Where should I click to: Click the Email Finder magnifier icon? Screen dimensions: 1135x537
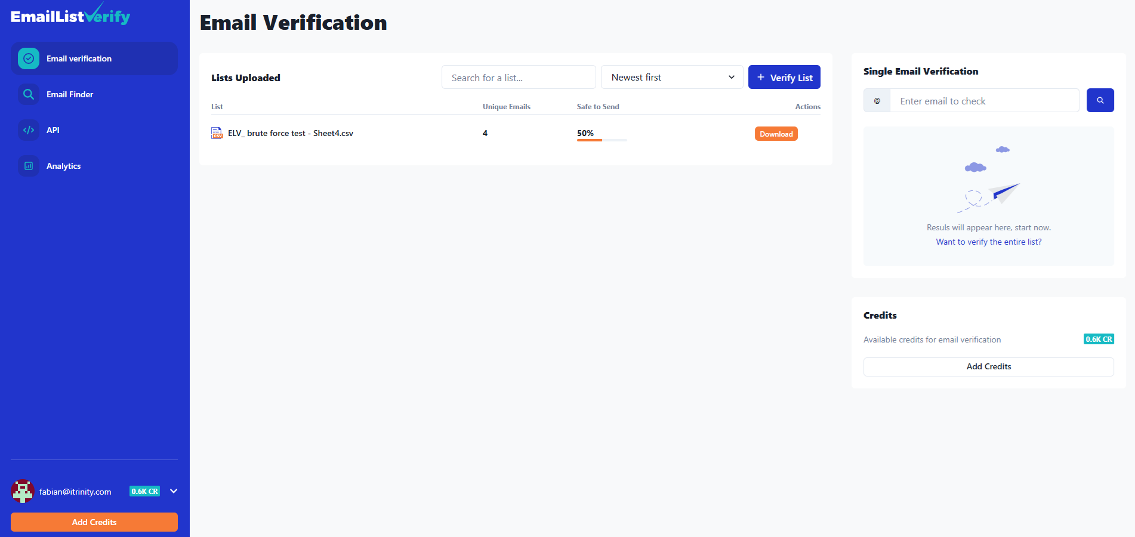(29, 94)
